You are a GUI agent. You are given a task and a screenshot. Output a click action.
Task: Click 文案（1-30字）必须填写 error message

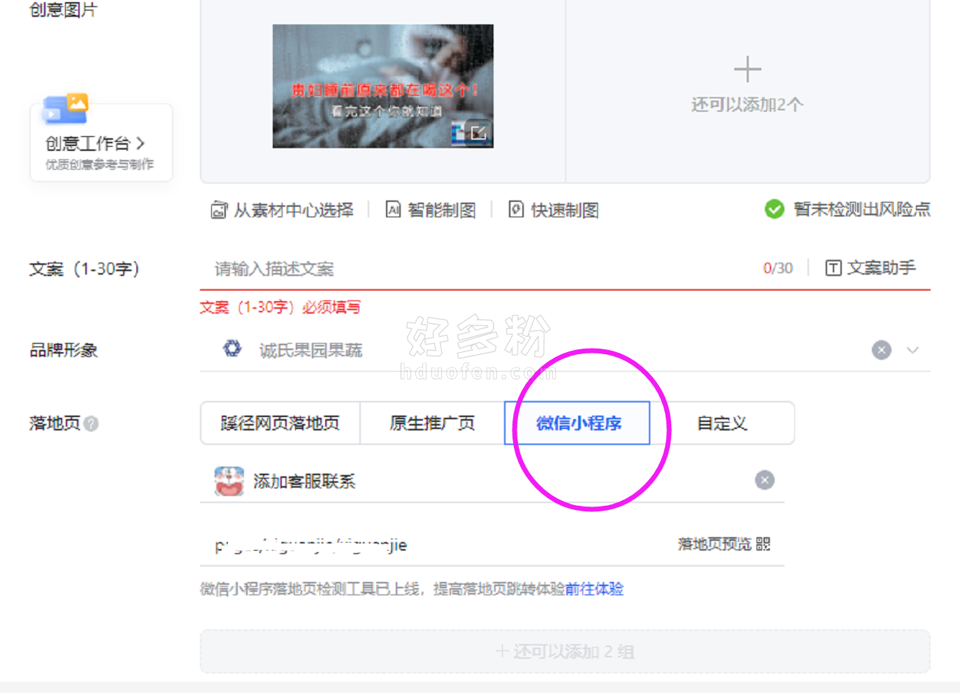(x=280, y=307)
